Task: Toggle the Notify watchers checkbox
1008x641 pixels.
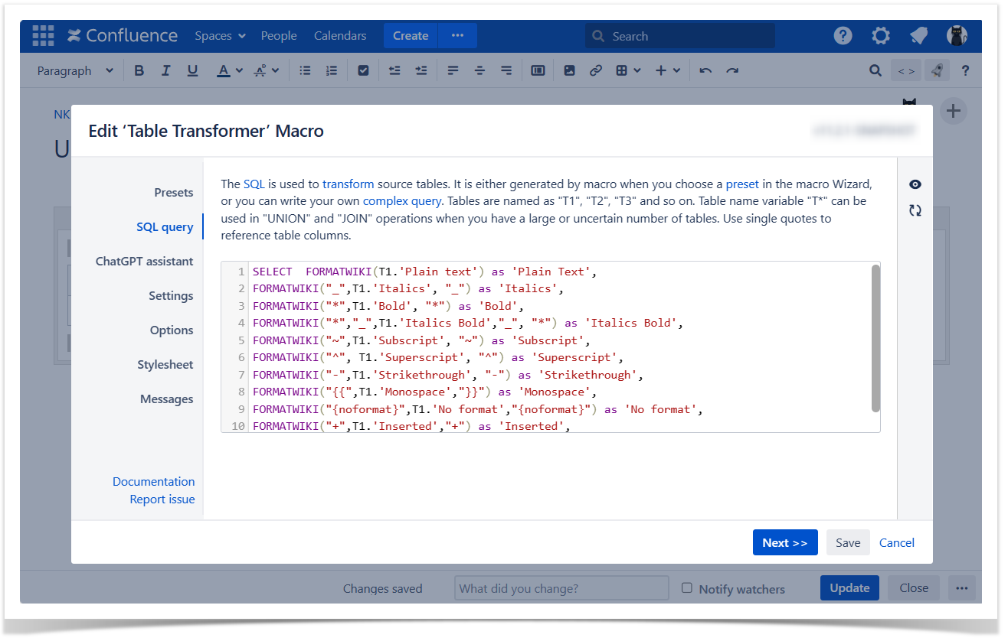Action: [x=687, y=588]
